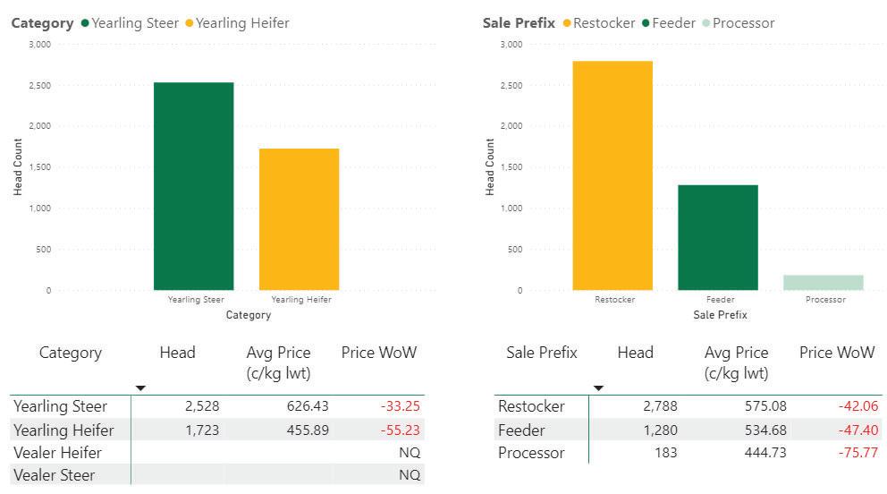This screenshot has height=494, width=887.
Task: Click the Restocker legend marker dot
Action: [x=567, y=23]
